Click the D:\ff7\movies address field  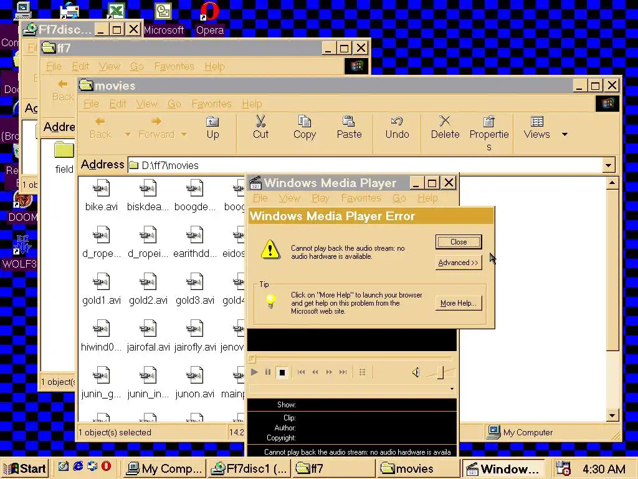(x=365, y=165)
